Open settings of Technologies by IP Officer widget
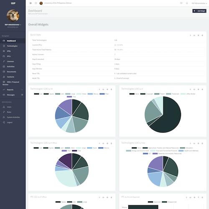Image resolution: width=209 pixels, height=209 pixels. pos(107,143)
